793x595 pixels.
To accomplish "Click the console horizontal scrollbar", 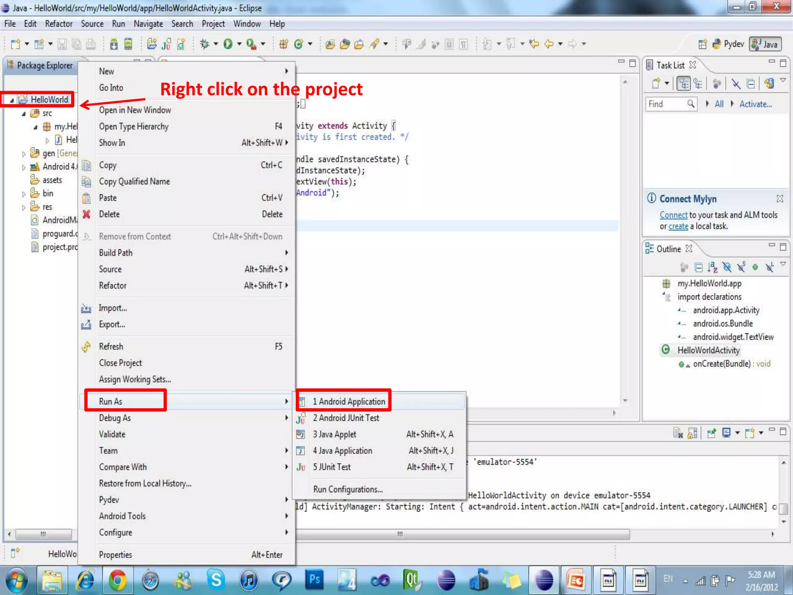I will tap(463, 534).
